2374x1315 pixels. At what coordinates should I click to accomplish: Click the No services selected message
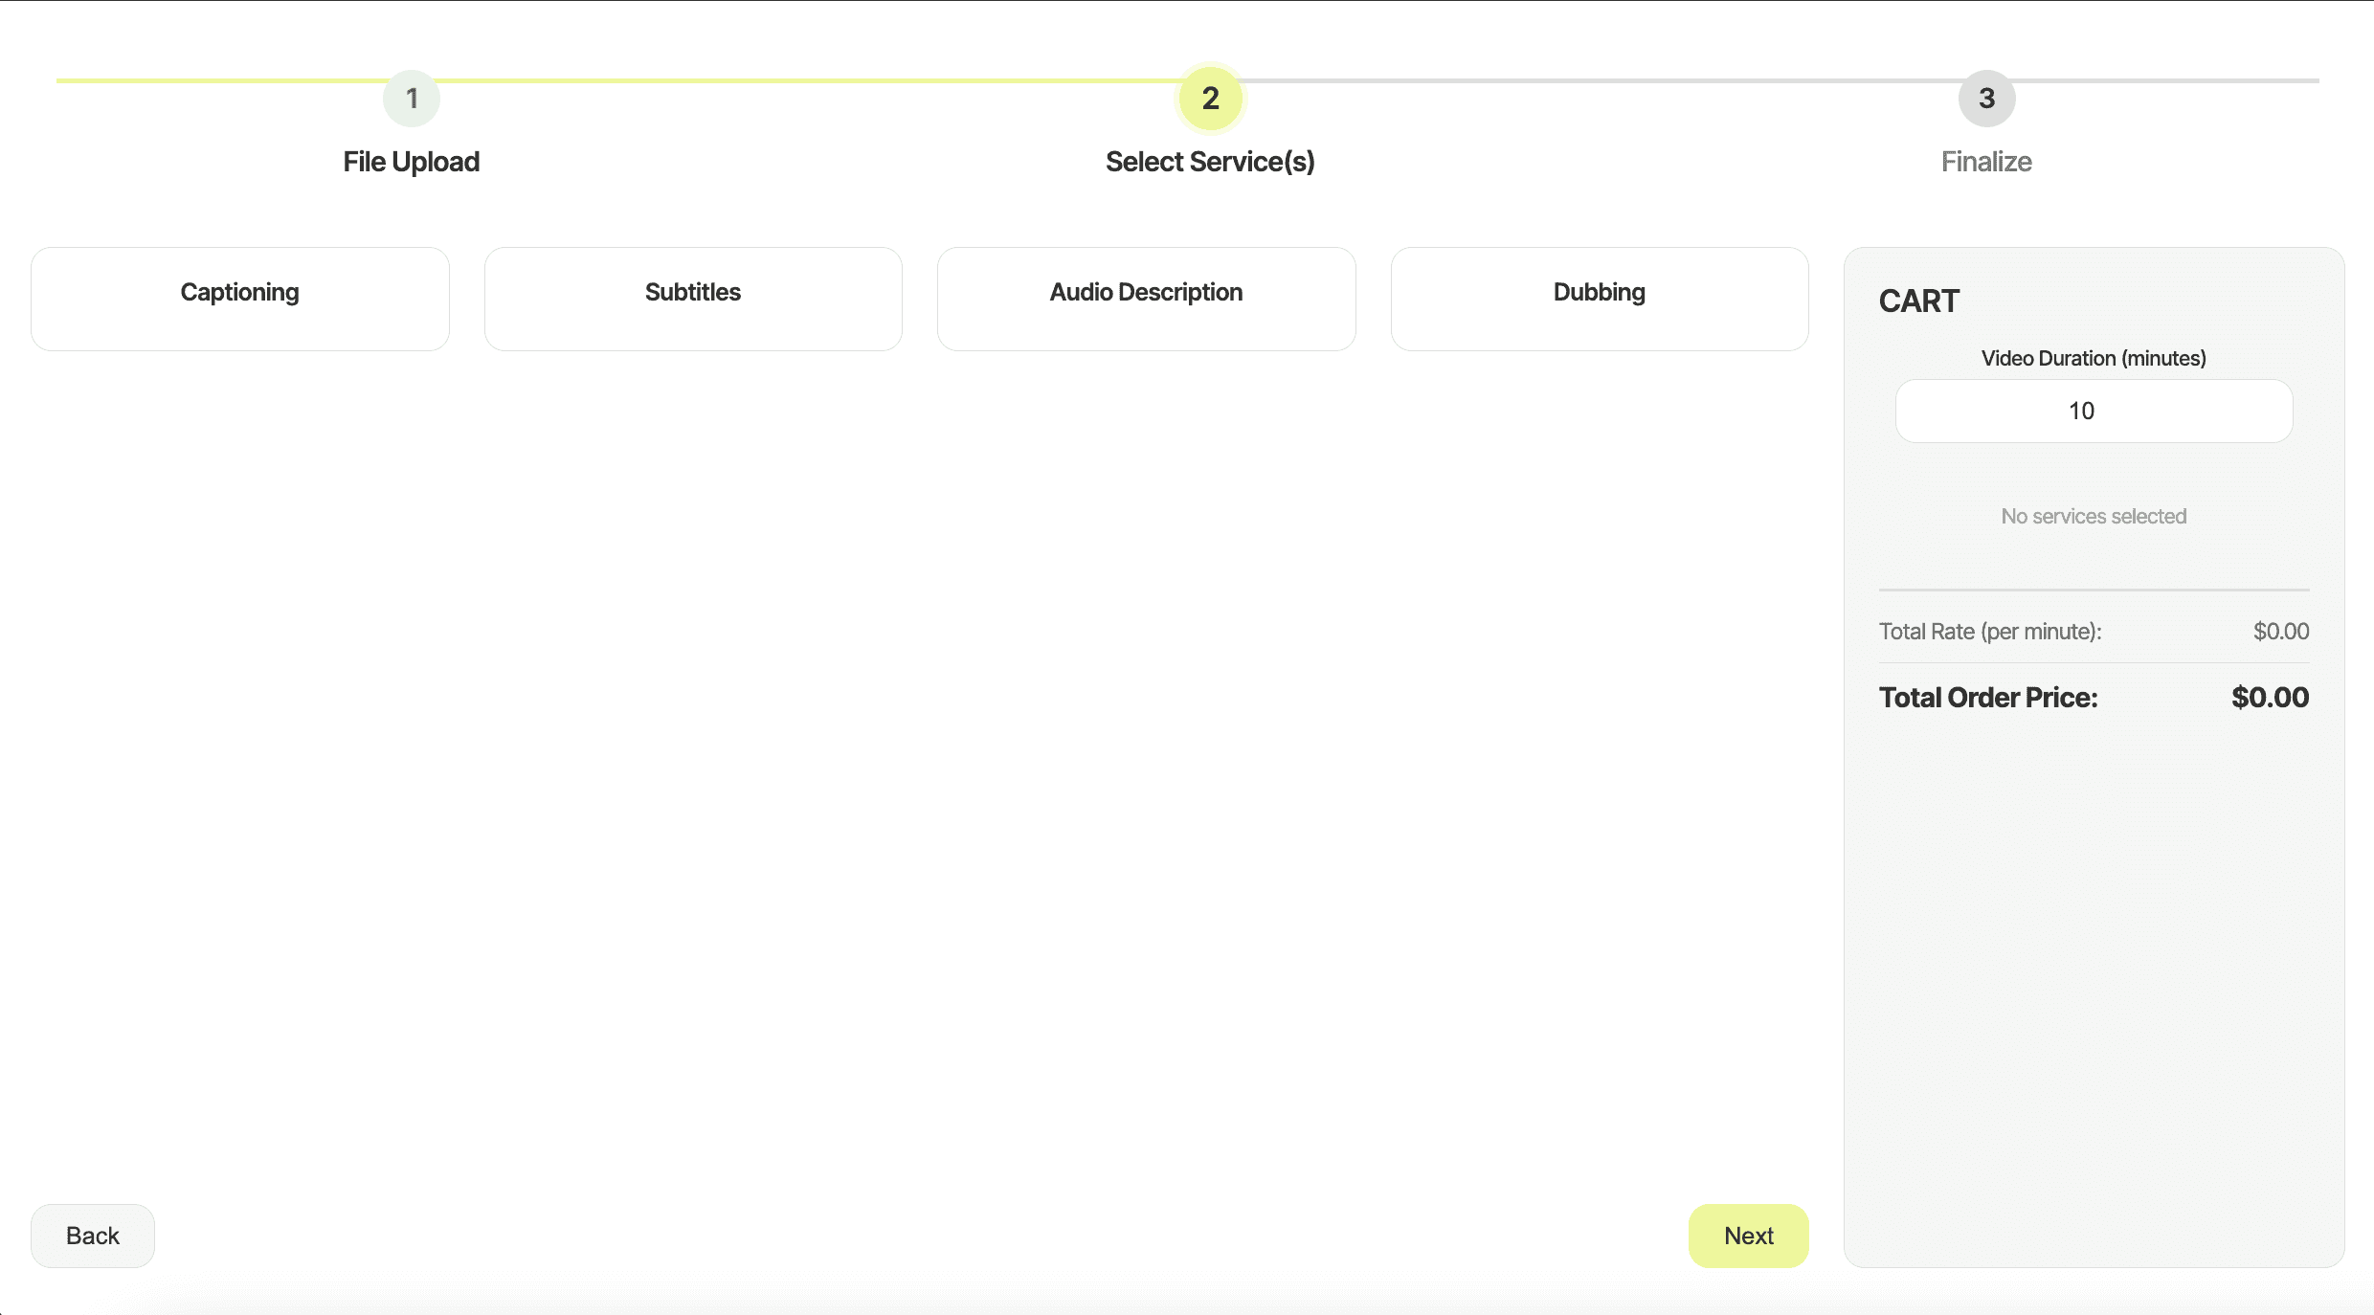[2094, 517]
